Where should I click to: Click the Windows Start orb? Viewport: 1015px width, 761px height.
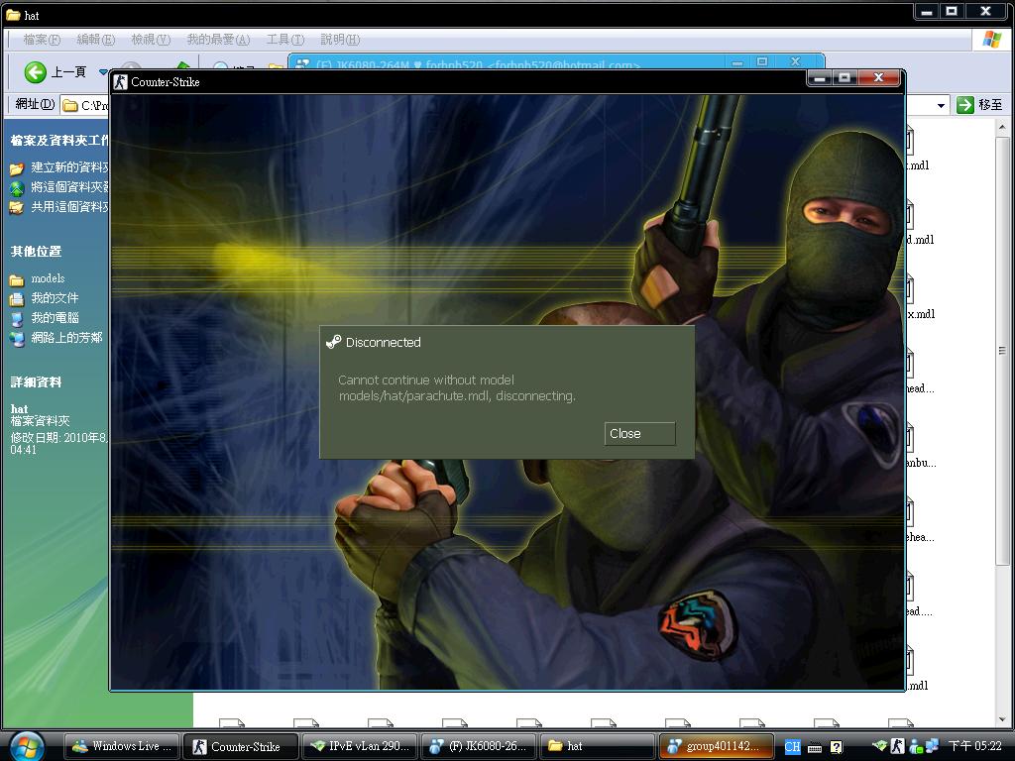(27, 745)
